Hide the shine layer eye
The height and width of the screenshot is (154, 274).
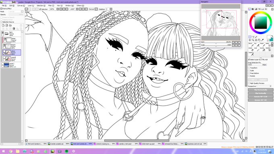5,39
